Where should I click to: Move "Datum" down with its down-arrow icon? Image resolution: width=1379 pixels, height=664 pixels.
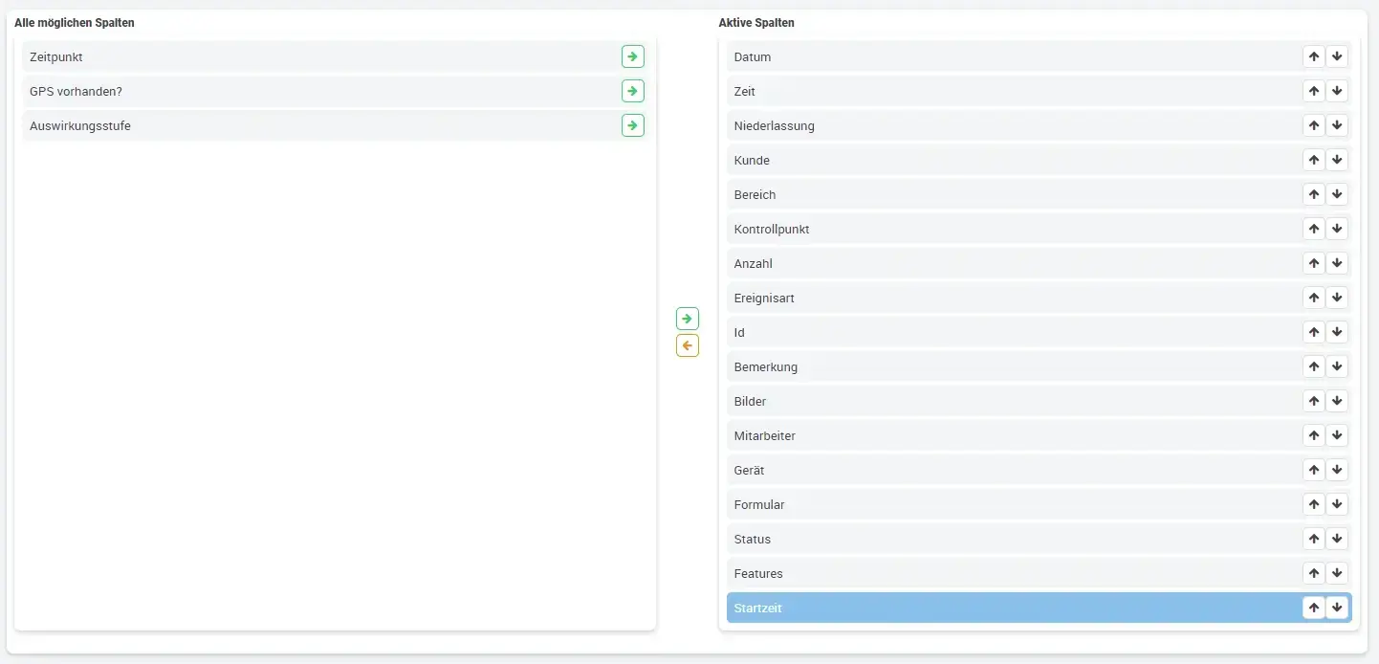(1337, 56)
